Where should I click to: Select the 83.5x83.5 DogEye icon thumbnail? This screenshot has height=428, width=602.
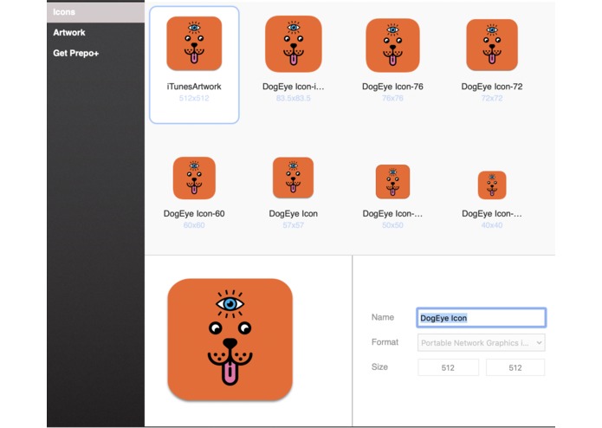[294, 44]
